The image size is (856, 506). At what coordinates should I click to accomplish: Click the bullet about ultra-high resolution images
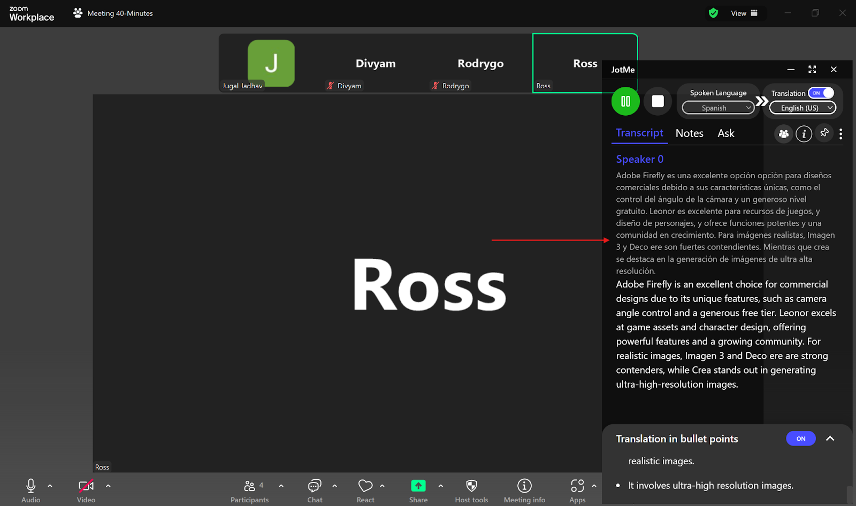710,486
